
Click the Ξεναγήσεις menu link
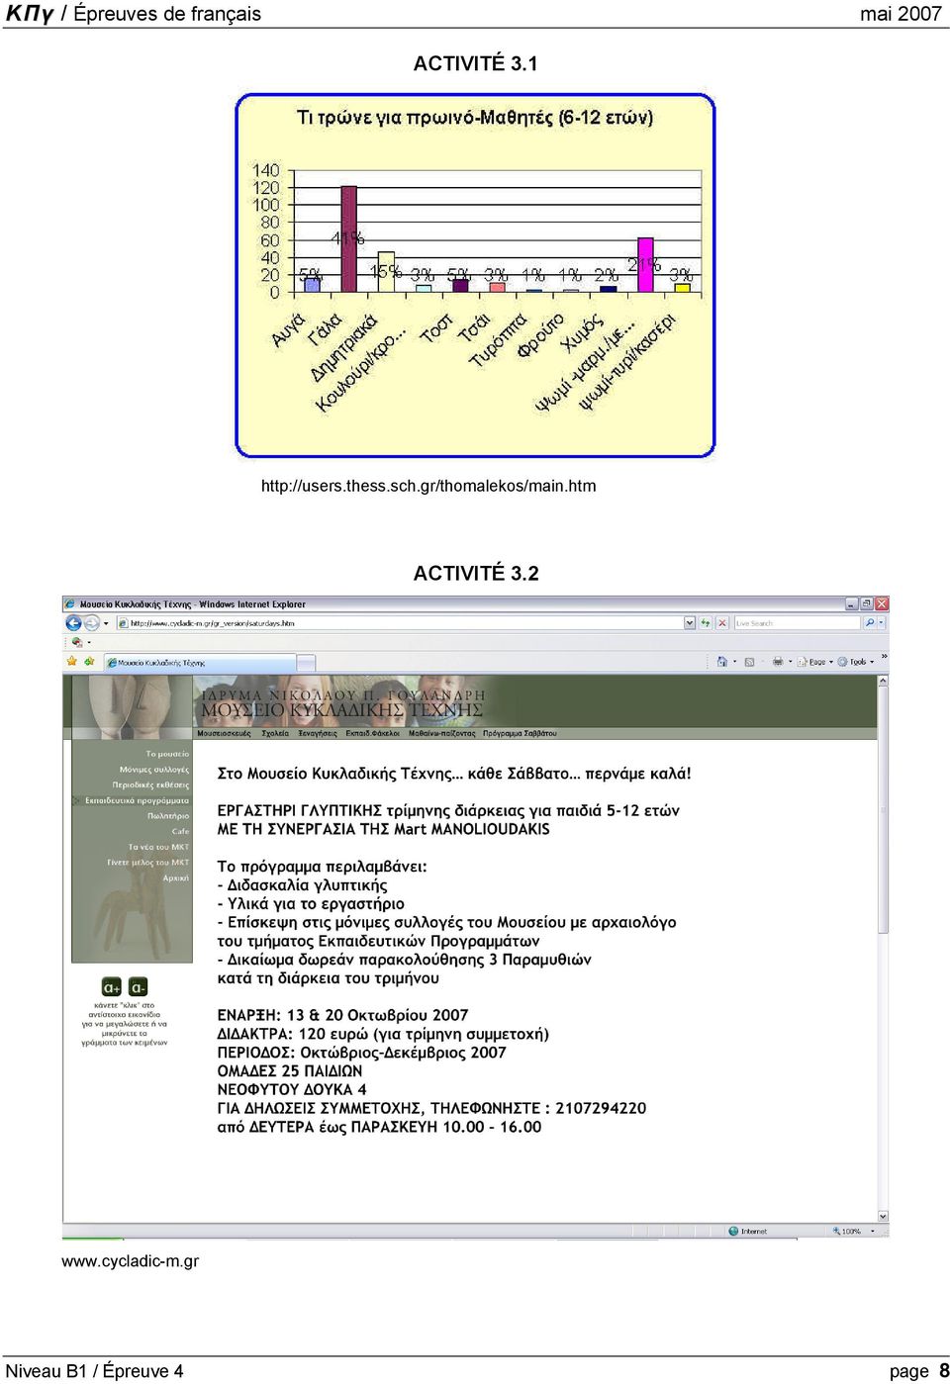[x=318, y=733]
